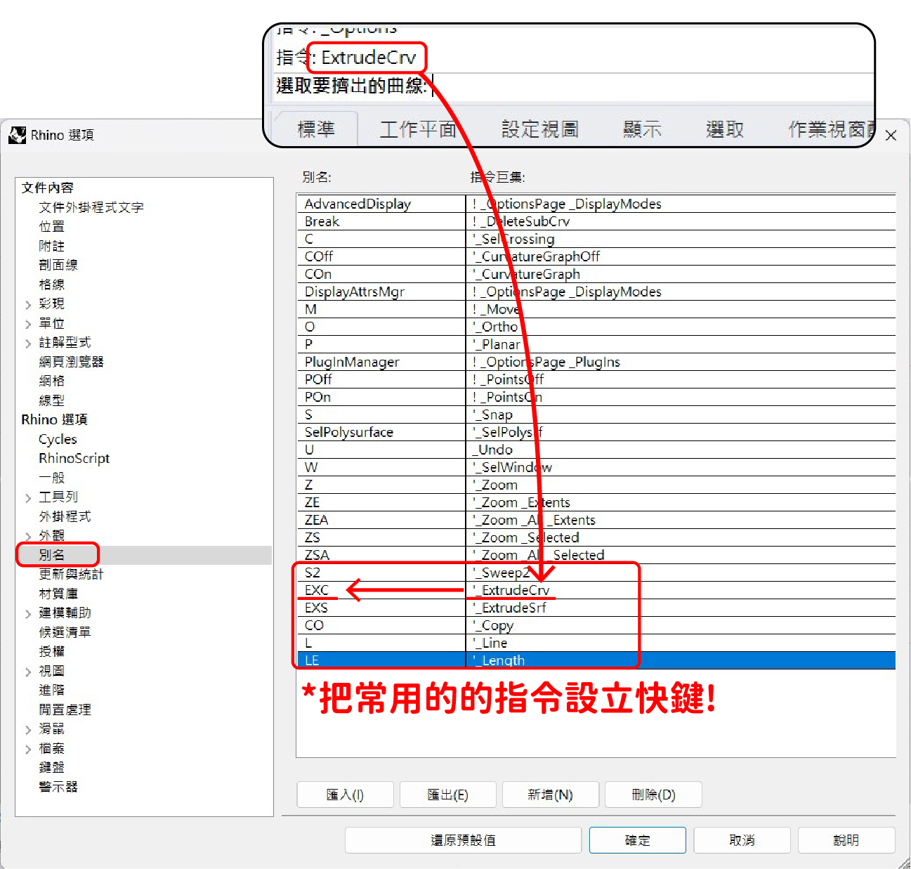Select 網格 in the options tree
The height and width of the screenshot is (869, 911).
click(x=51, y=381)
